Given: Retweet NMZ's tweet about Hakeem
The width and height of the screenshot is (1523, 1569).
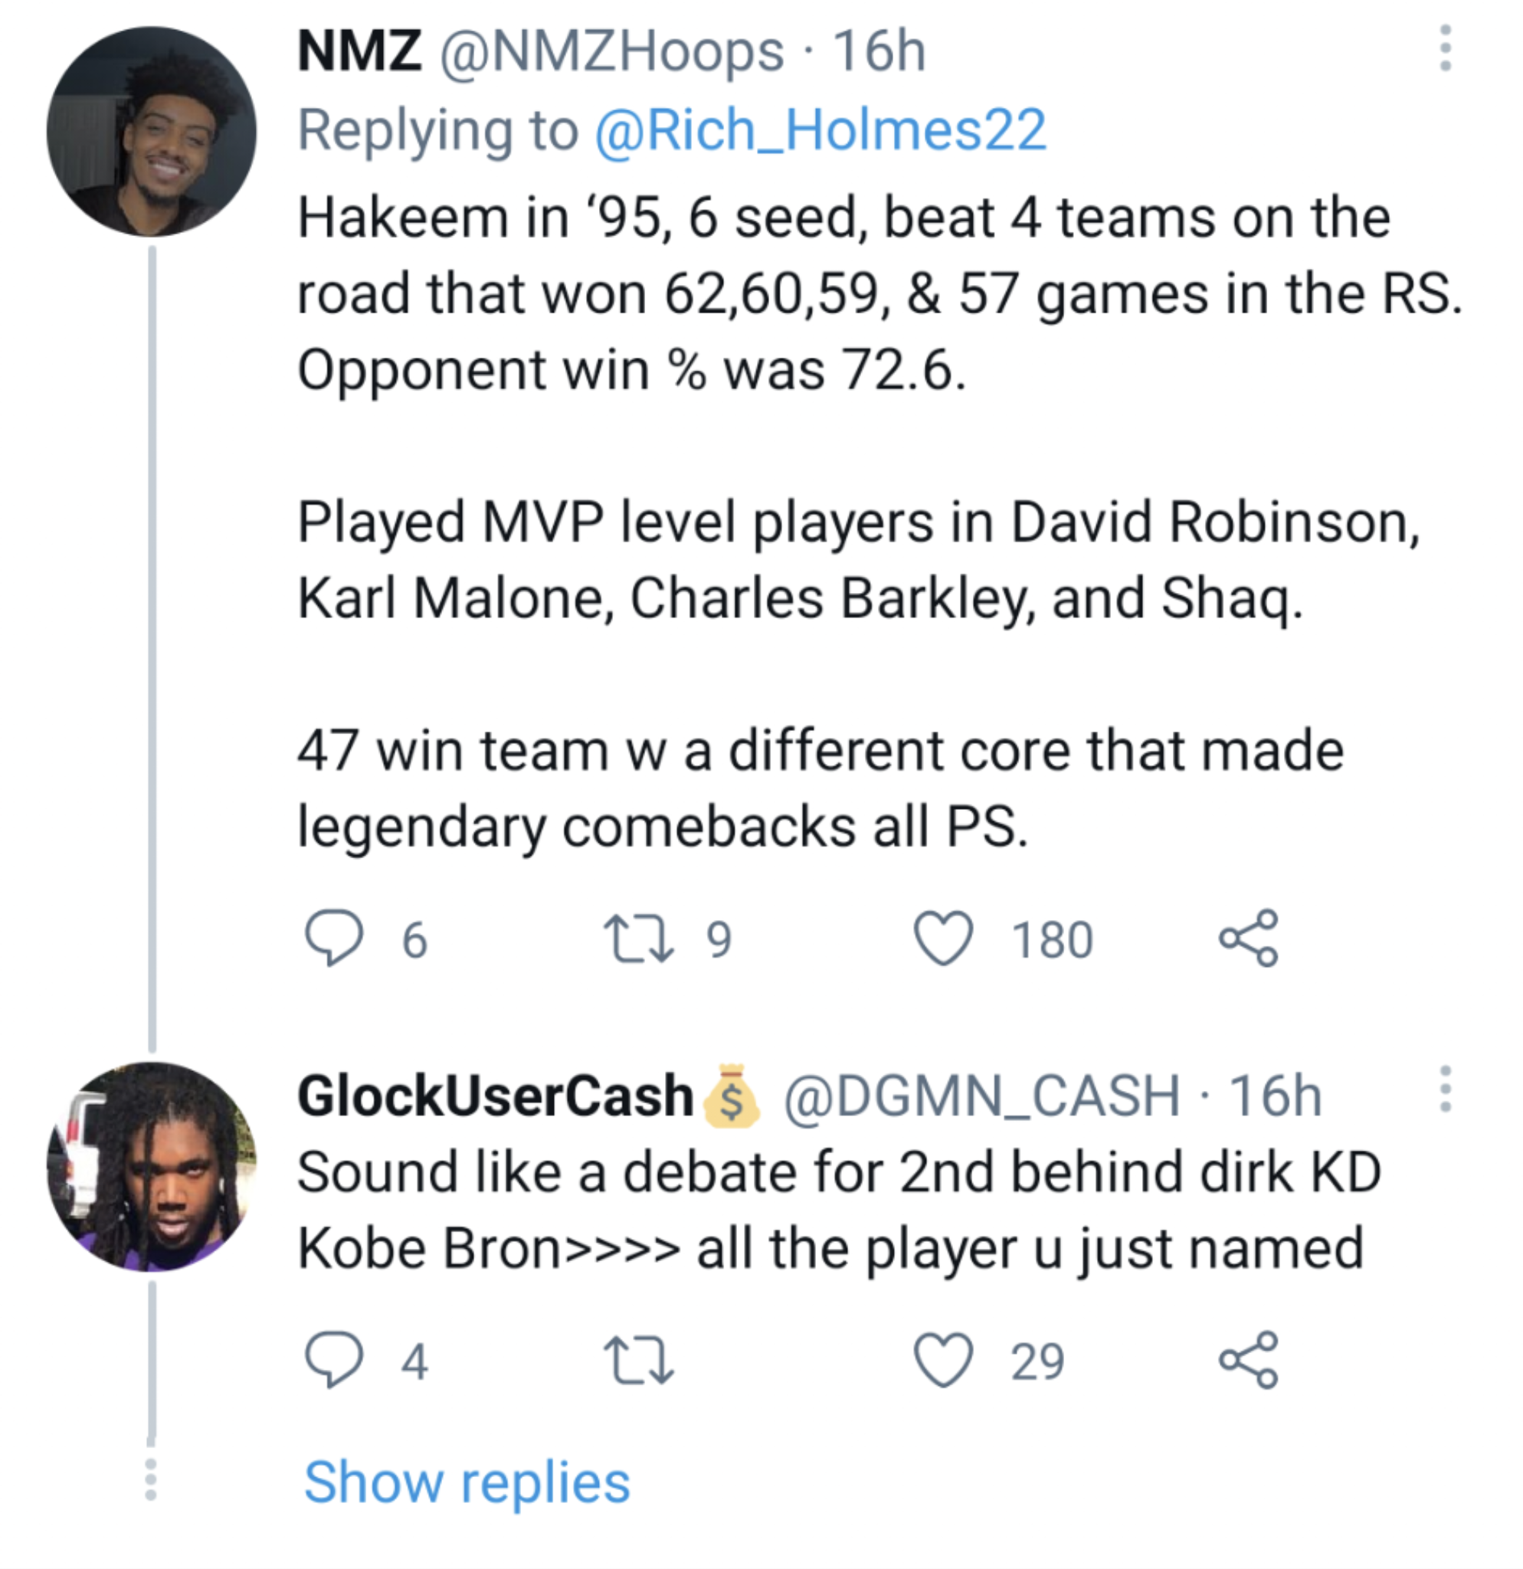Looking at the screenshot, I should [638, 938].
